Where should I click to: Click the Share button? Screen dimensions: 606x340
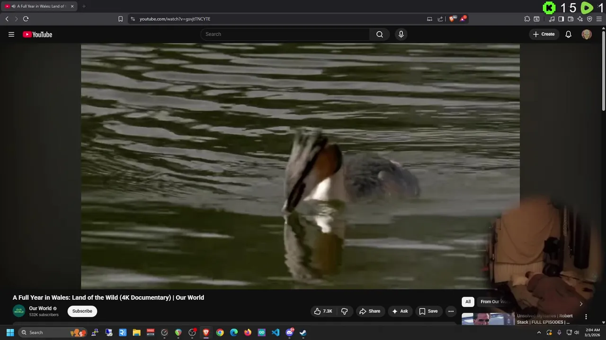[370, 311]
